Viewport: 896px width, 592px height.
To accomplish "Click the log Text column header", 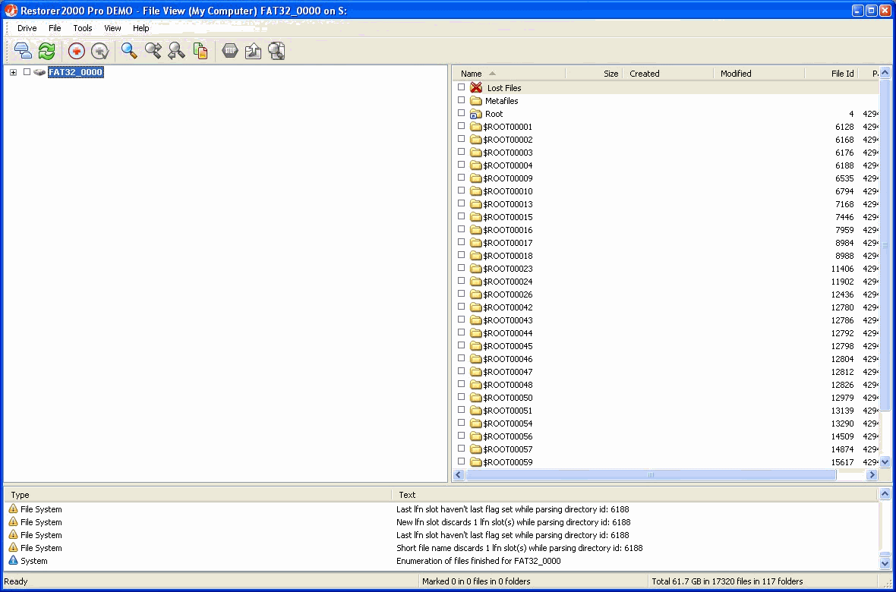I will pyautogui.click(x=634, y=495).
